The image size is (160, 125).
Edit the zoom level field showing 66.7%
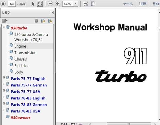(x=67, y=4)
